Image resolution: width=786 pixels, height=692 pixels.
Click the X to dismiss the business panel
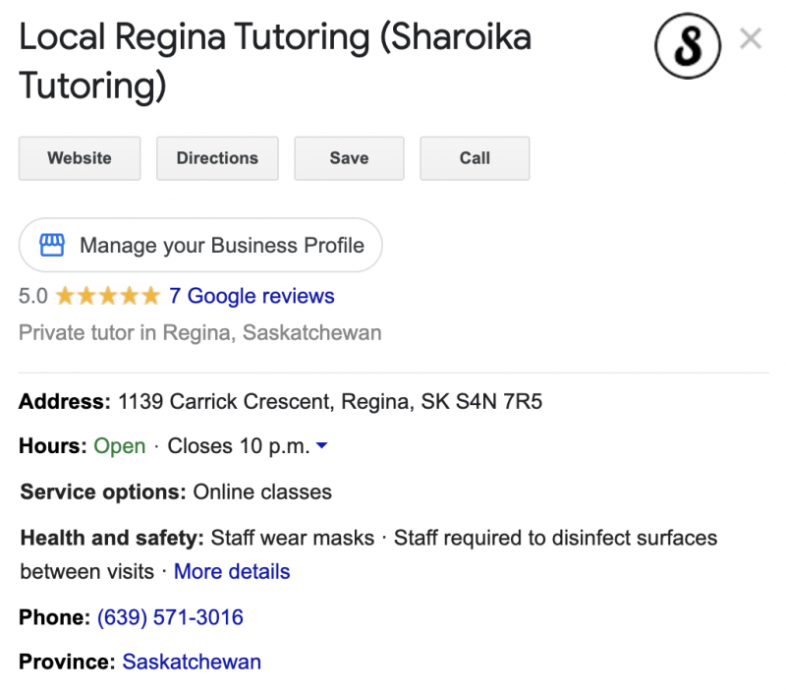pos(751,38)
